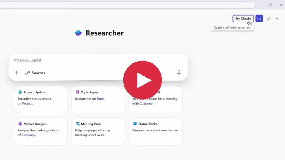Open the Sources selector
Image resolution: width=285 pixels, height=160 pixels.
35,73
